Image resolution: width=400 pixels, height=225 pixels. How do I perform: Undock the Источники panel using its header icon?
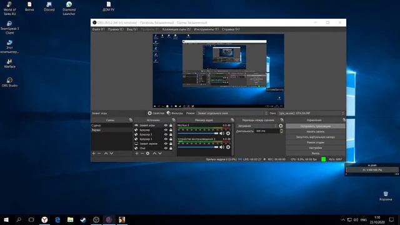click(174, 120)
